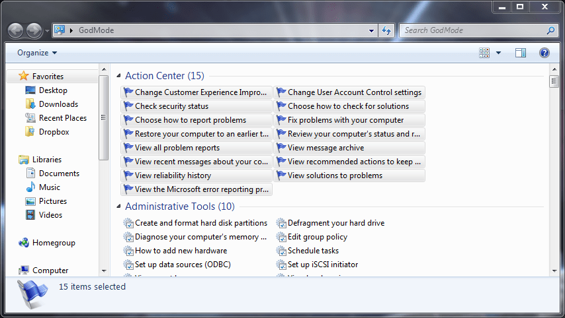565x318 pixels.
Task: Open recent pages dropdown beside Forward arrow
Action: tap(47, 31)
